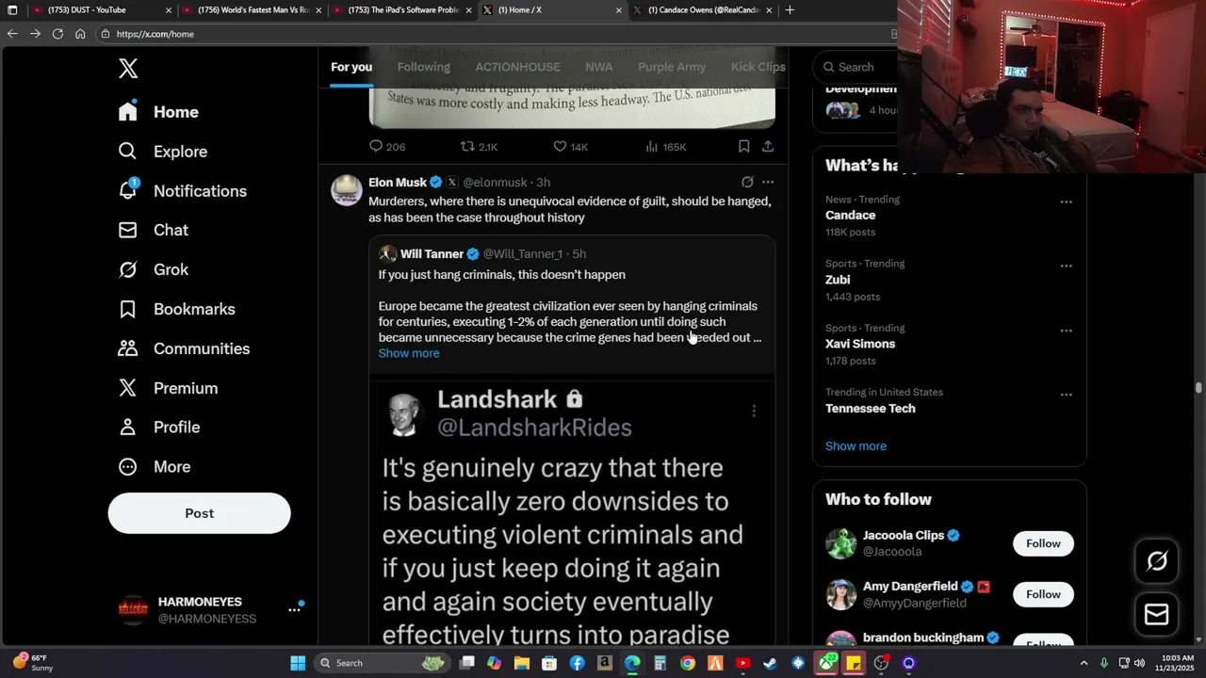Open the Xavi Simons trending topic
This screenshot has width=1206, height=678.
point(860,344)
